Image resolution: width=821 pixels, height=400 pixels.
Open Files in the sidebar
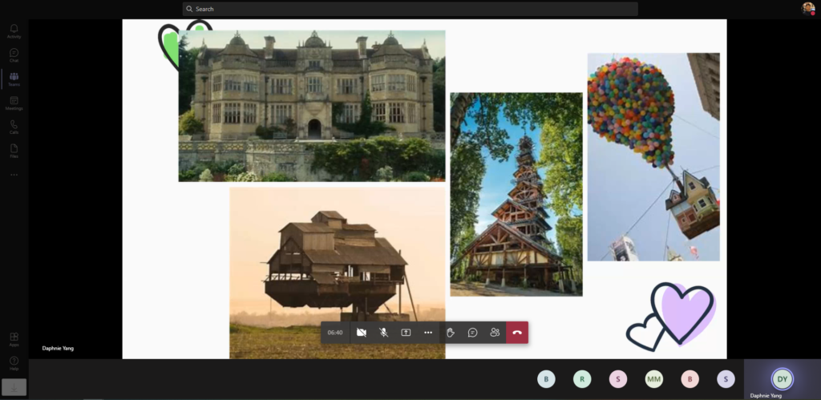[14, 152]
